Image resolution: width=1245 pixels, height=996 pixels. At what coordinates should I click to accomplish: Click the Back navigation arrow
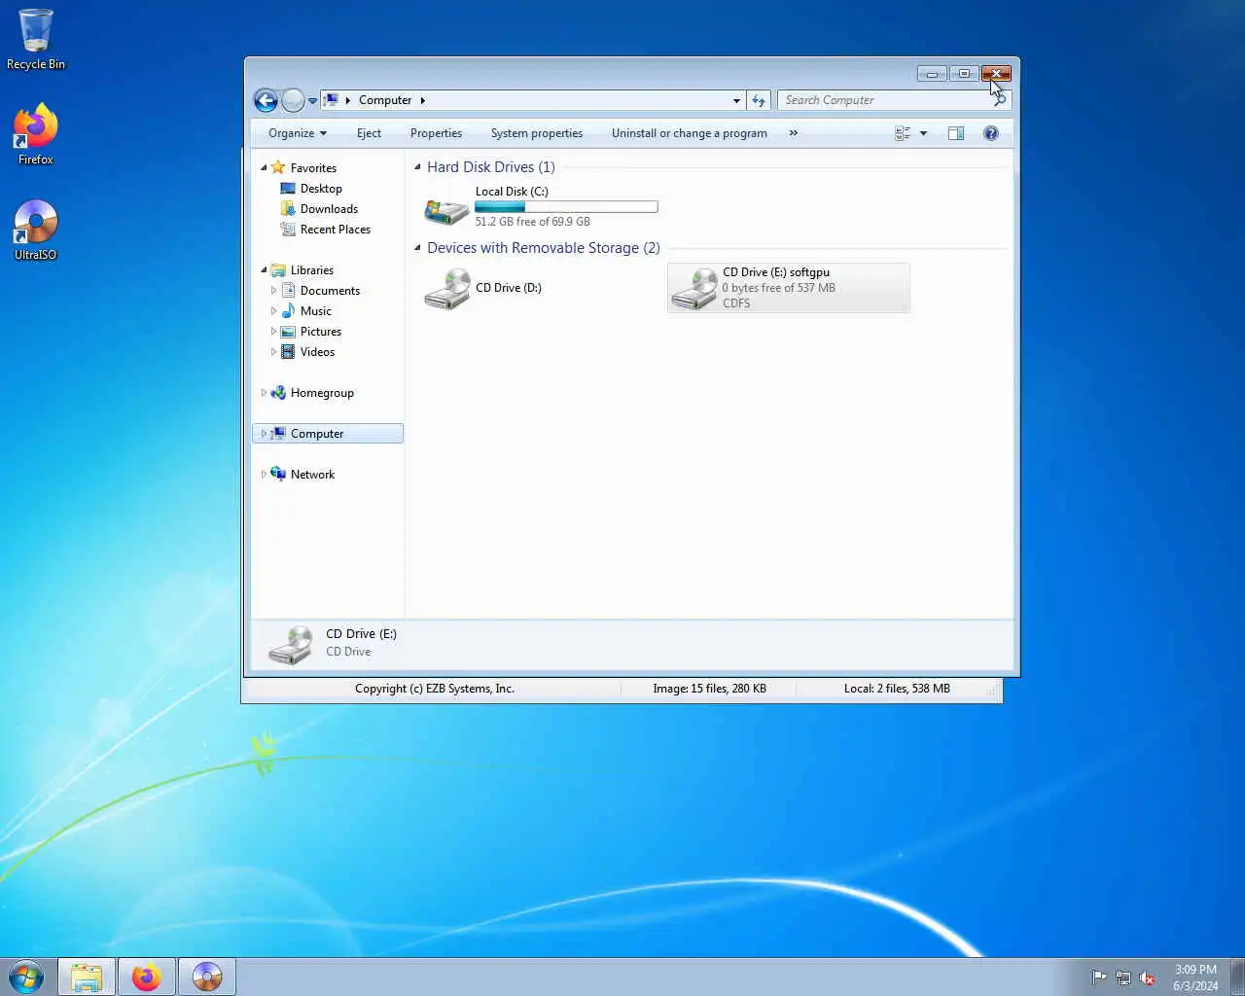click(x=266, y=100)
